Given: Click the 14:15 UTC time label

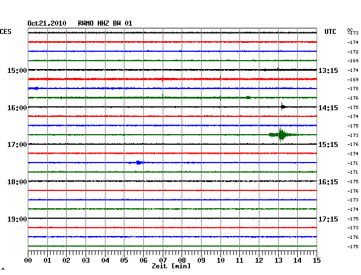Looking at the screenshot, I should (328, 108).
